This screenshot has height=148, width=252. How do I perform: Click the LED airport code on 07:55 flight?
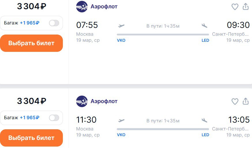[205, 40]
